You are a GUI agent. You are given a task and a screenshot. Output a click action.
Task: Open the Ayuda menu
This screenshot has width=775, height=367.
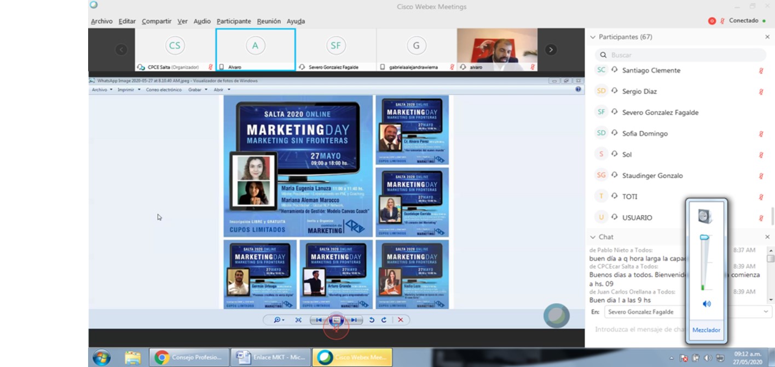pyautogui.click(x=296, y=21)
